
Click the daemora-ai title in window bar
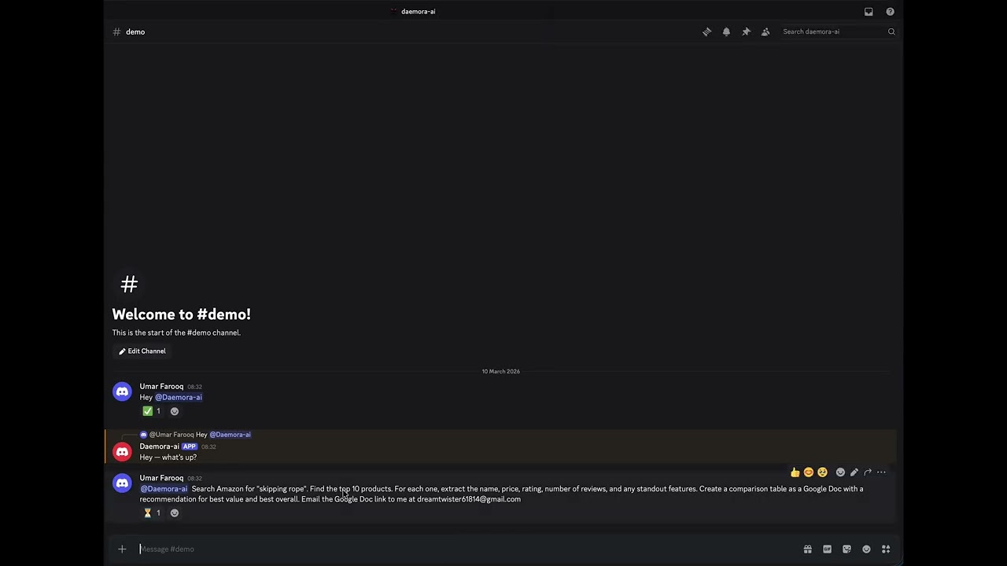tap(419, 12)
